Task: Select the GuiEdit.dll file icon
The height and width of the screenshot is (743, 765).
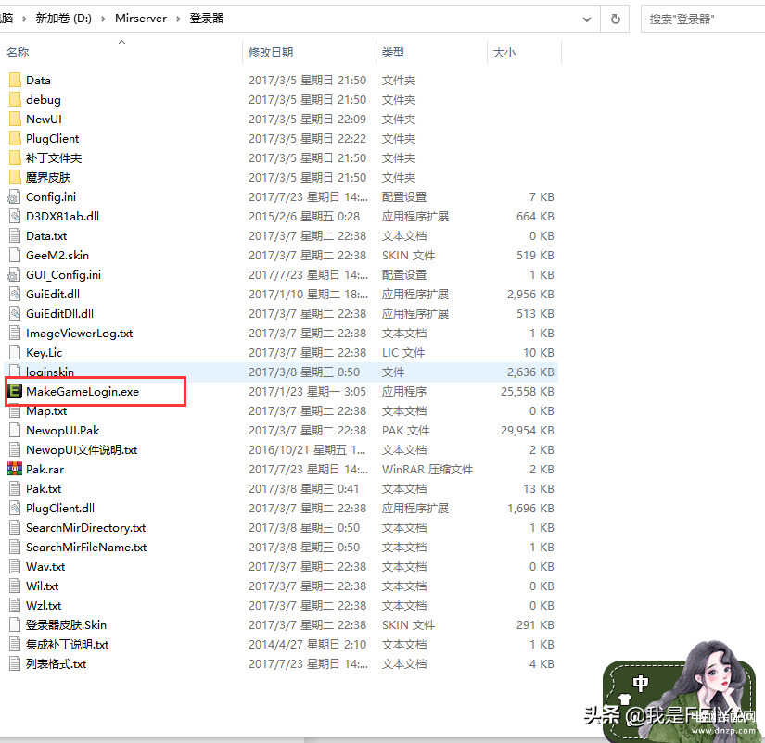Action: coord(15,295)
